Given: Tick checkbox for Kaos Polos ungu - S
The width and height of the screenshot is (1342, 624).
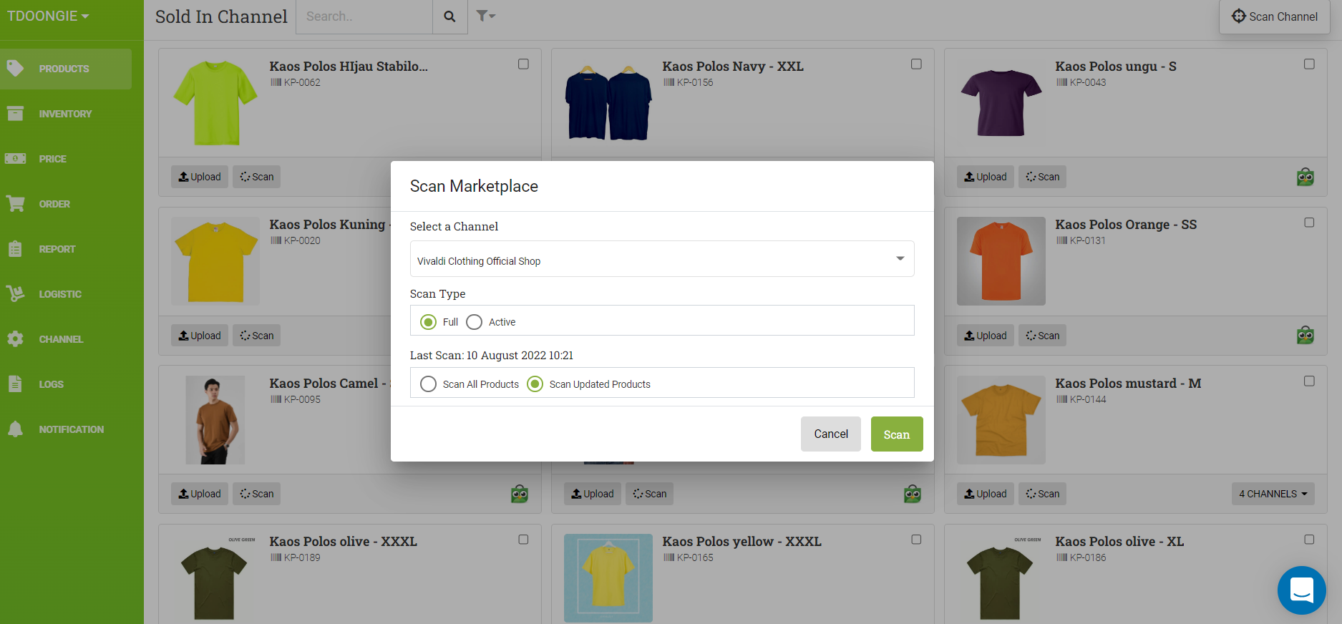Looking at the screenshot, I should (x=1309, y=64).
